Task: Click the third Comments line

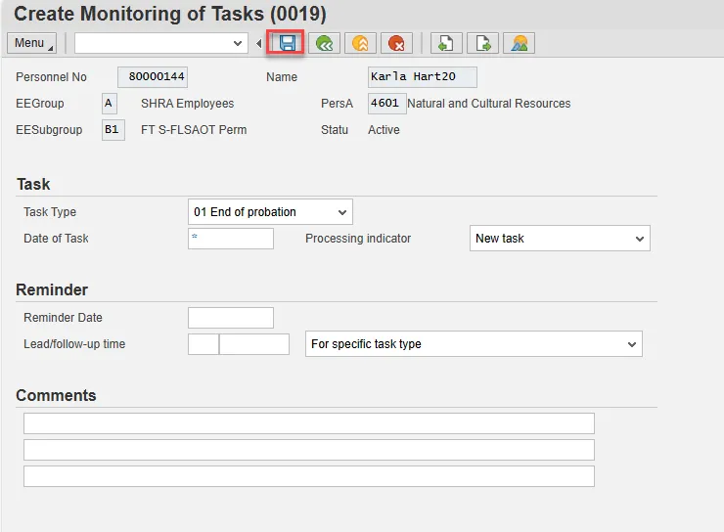Action: click(308, 476)
